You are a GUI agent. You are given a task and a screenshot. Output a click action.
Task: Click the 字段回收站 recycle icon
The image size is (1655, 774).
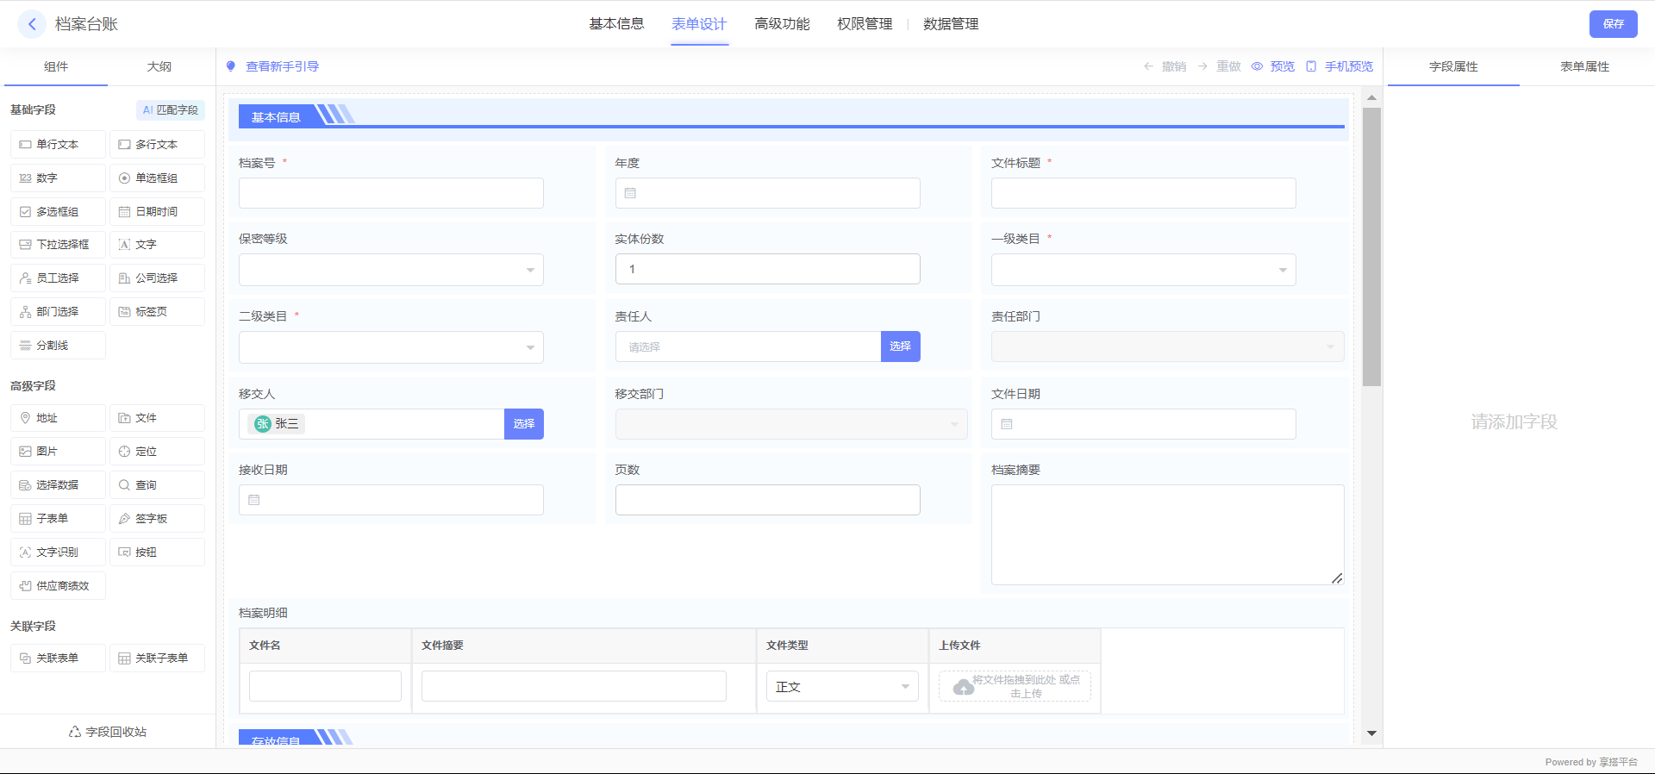pyautogui.click(x=75, y=732)
